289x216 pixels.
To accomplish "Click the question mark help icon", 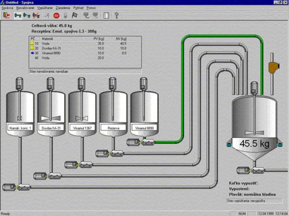I will pyautogui.click(x=117, y=15).
